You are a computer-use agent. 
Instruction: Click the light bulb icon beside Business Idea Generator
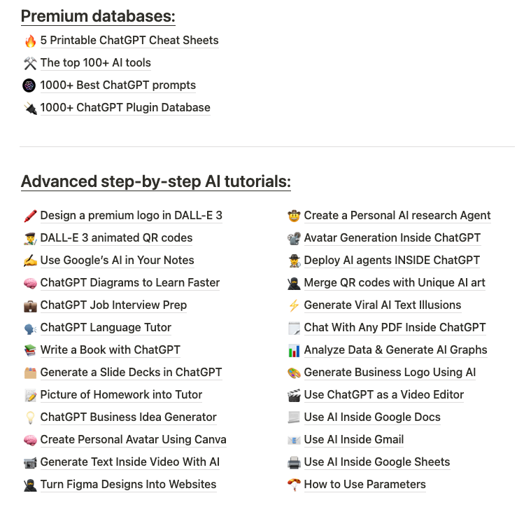pyautogui.click(x=30, y=417)
